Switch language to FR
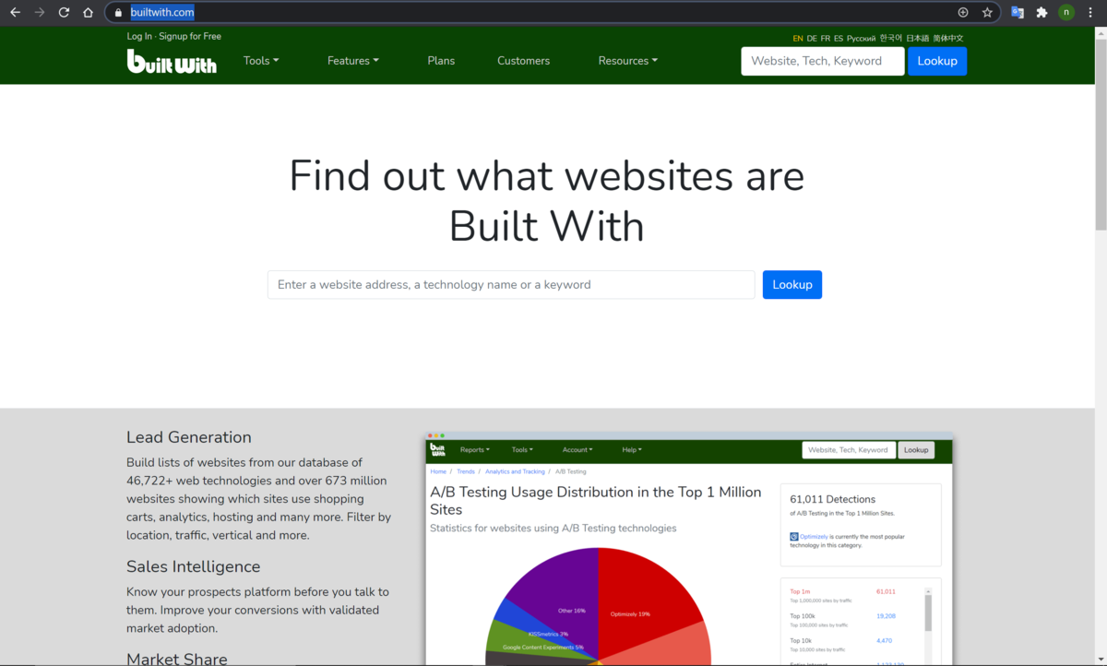1107x666 pixels. click(826, 39)
